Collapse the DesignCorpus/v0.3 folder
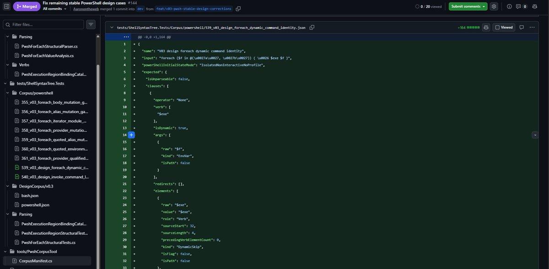Image resolution: width=549 pixels, height=269 pixels. pos(8,186)
